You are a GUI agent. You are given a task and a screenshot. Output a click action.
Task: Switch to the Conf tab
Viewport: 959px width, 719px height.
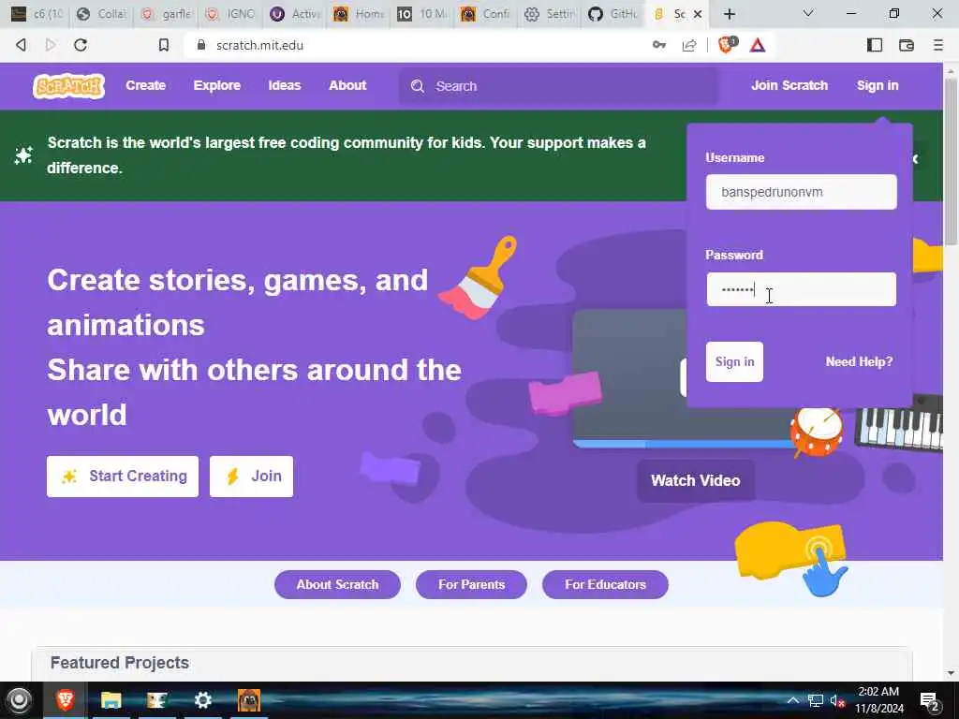point(486,13)
